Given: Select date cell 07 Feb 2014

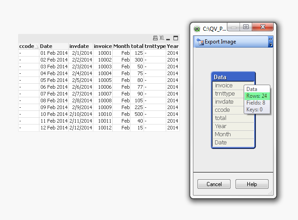Looking at the screenshot, I should 54,94.
